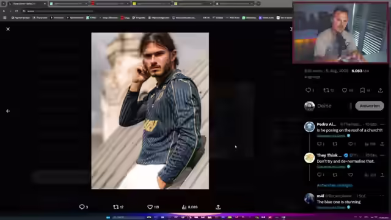
Task: Focus the 'Deine' reply text field
Action: (x=333, y=106)
